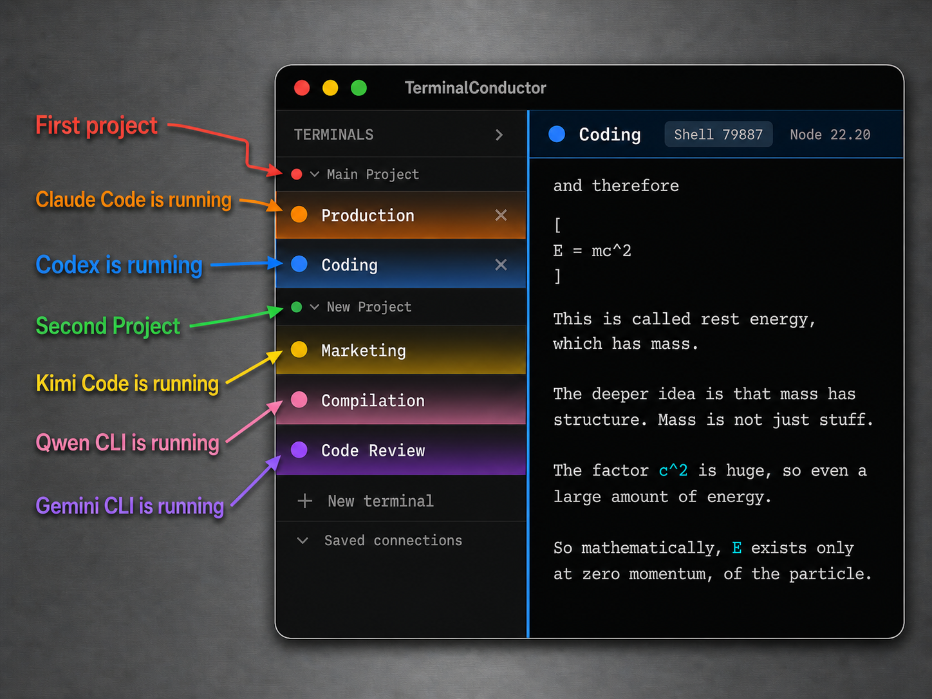Close the Coding terminal with its X
The width and height of the screenshot is (932, 699).
tap(501, 265)
